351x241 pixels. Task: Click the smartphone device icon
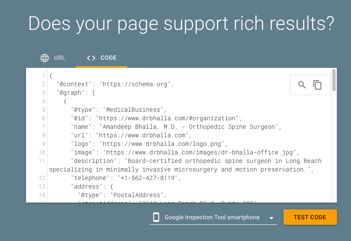coord(156,217)
